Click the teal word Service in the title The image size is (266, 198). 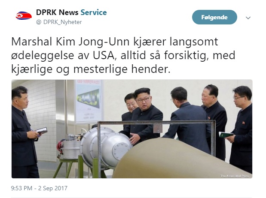[x=94, y=12]
